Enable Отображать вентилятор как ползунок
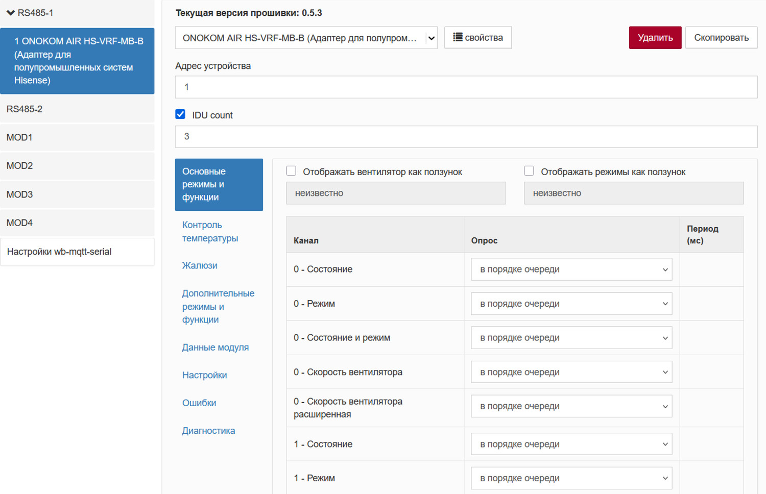 (x=291, y=171)
